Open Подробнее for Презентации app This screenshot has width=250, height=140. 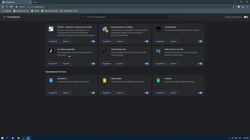107,93
